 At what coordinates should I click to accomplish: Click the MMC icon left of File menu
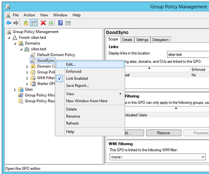coord(8,15)
